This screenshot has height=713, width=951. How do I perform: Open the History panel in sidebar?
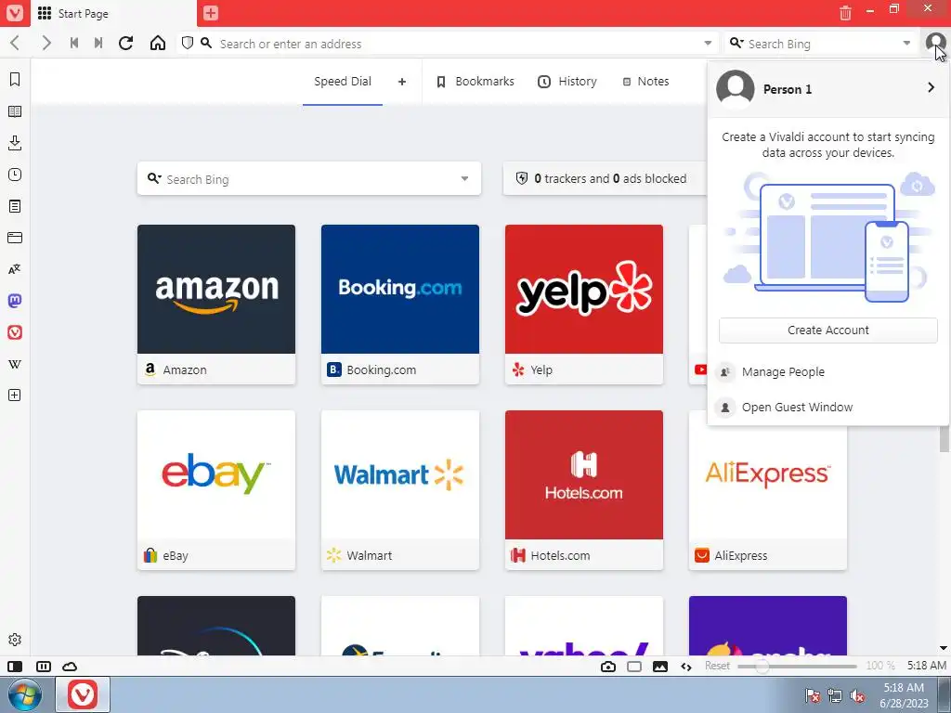pos(15,175)
